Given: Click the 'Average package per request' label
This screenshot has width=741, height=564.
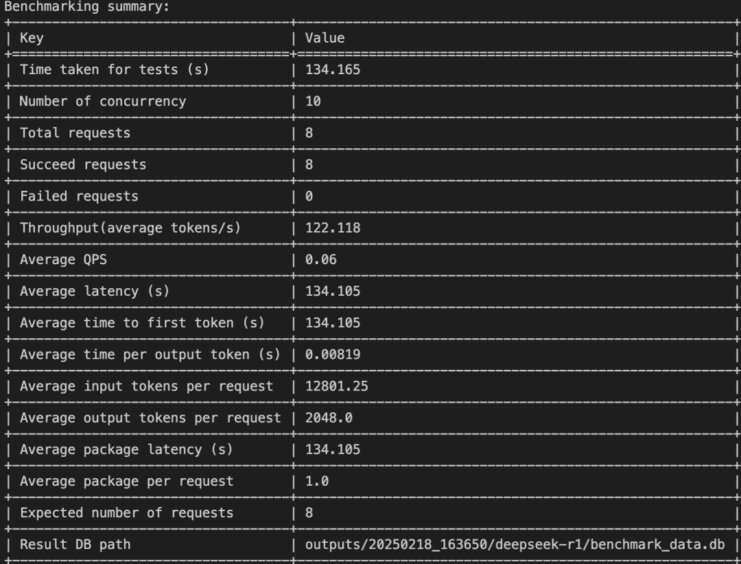Looking at the screenshot, I should click(x=126, y=481).
